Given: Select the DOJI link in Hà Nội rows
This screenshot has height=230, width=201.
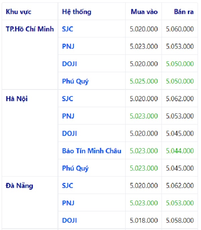Looking at the screenshot, I should click(69, 134).
